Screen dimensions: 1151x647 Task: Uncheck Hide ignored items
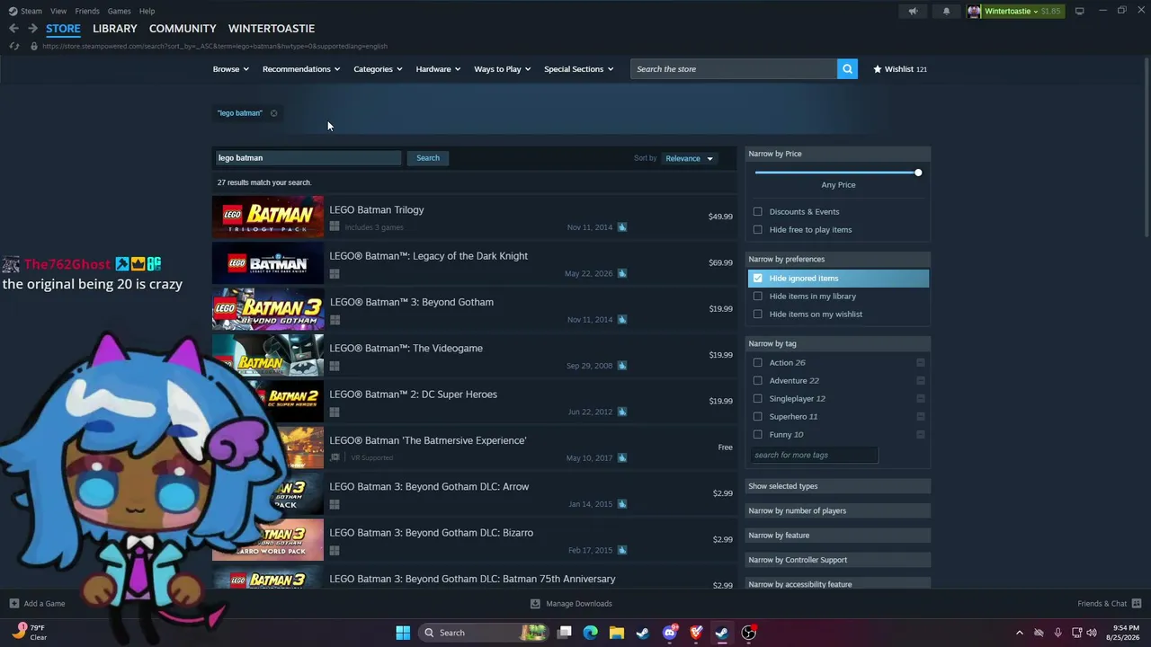pos(758,279)
